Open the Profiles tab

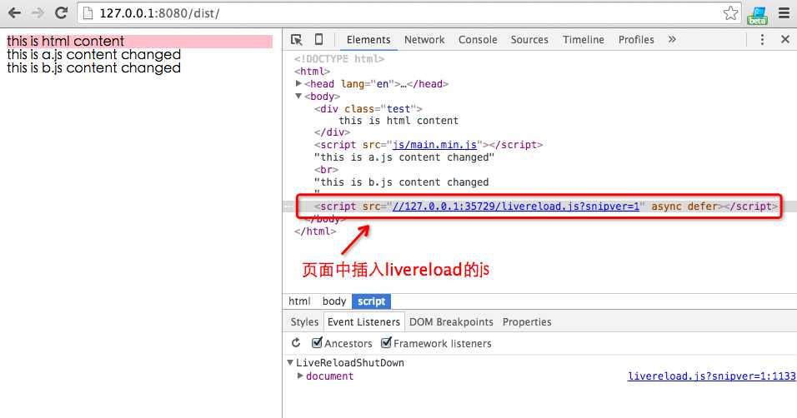pos(636,40)
